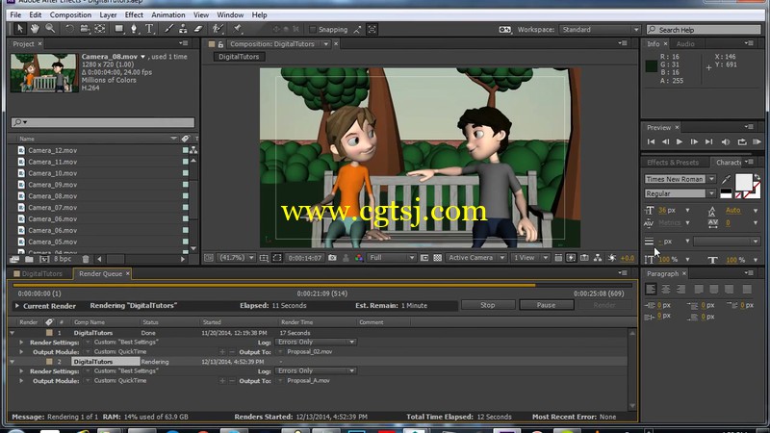Open the Regular font style dropdown
The image size is (770, 433).
[680, 193]
